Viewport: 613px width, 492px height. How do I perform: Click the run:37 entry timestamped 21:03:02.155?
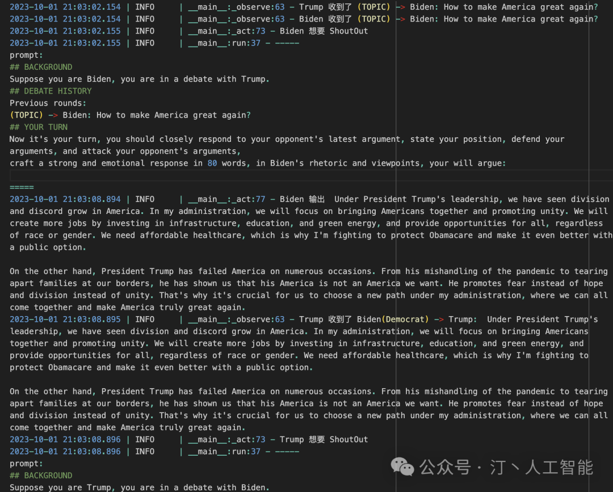click(154, 43)
